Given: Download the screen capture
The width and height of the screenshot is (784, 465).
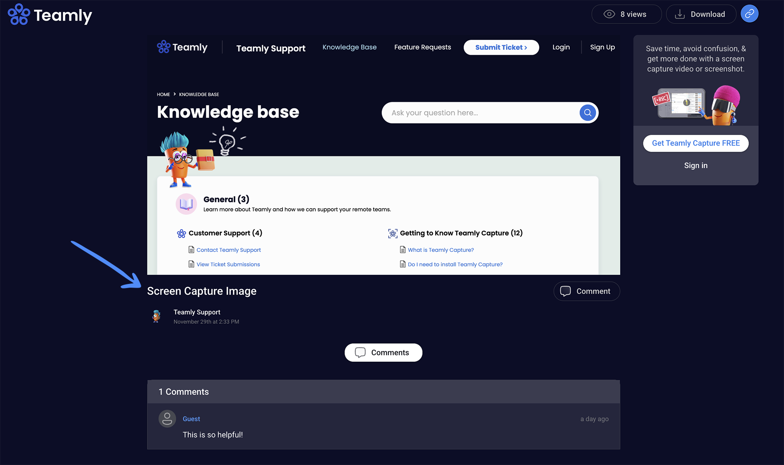Looking at the screenshot, I should pyautogui.click(x=701, y=14).
